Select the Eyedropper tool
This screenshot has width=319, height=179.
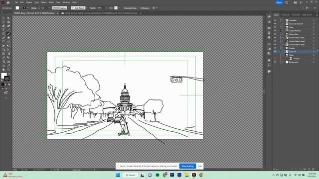coord(3,58)
